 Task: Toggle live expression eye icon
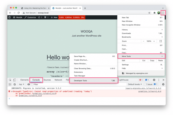(x=29, y=84)
